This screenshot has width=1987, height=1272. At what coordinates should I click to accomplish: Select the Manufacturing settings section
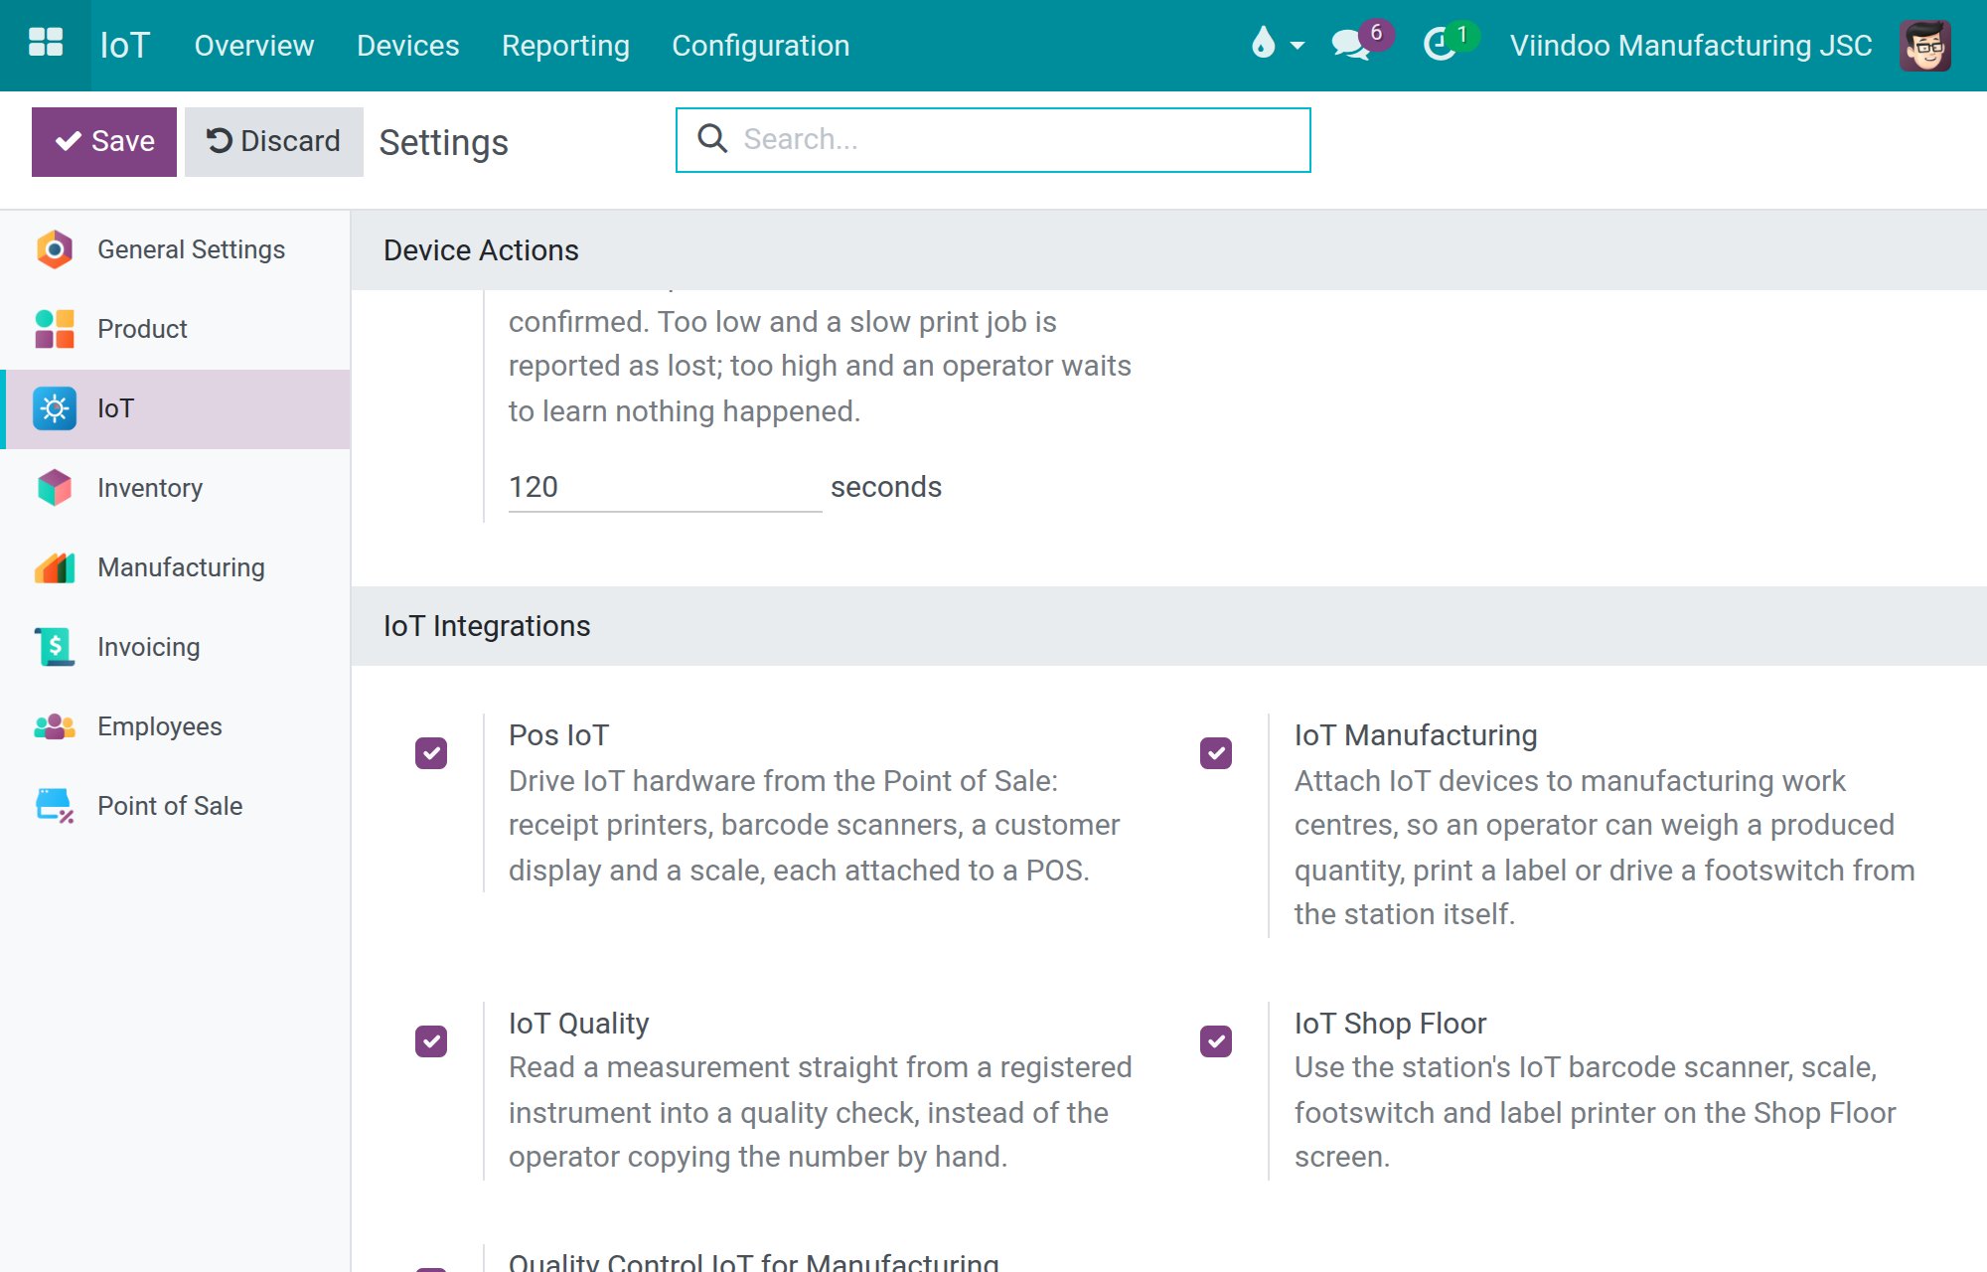click(x=175, y=567)
